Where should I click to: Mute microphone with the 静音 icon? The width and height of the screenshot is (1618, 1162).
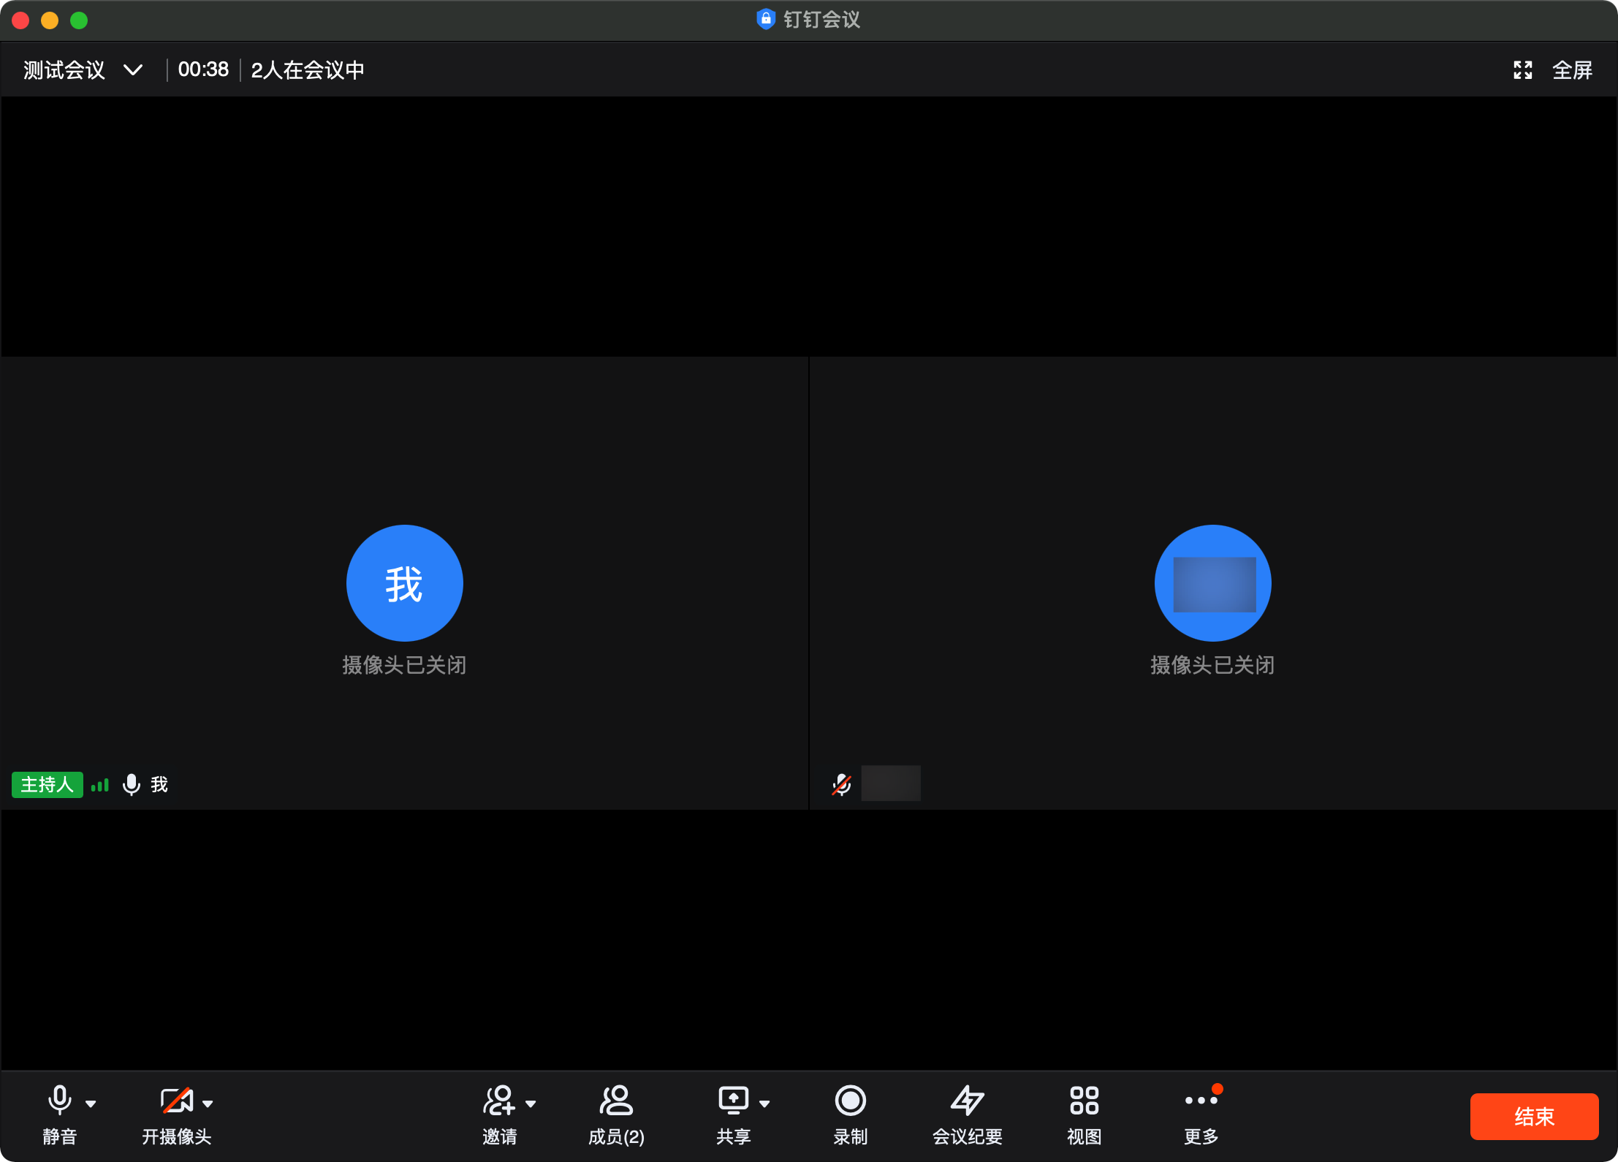click(59, 1101)
